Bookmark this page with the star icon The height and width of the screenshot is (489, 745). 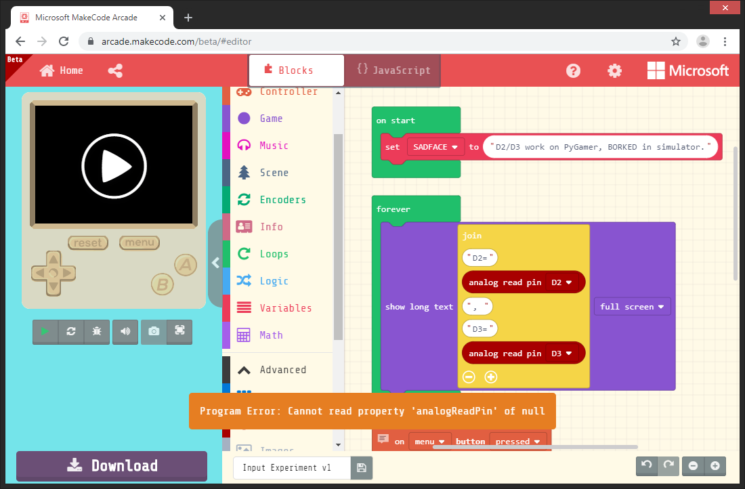coord(676,41)
